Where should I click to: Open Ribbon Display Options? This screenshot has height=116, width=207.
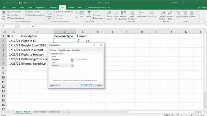click(x=183, y=3)
